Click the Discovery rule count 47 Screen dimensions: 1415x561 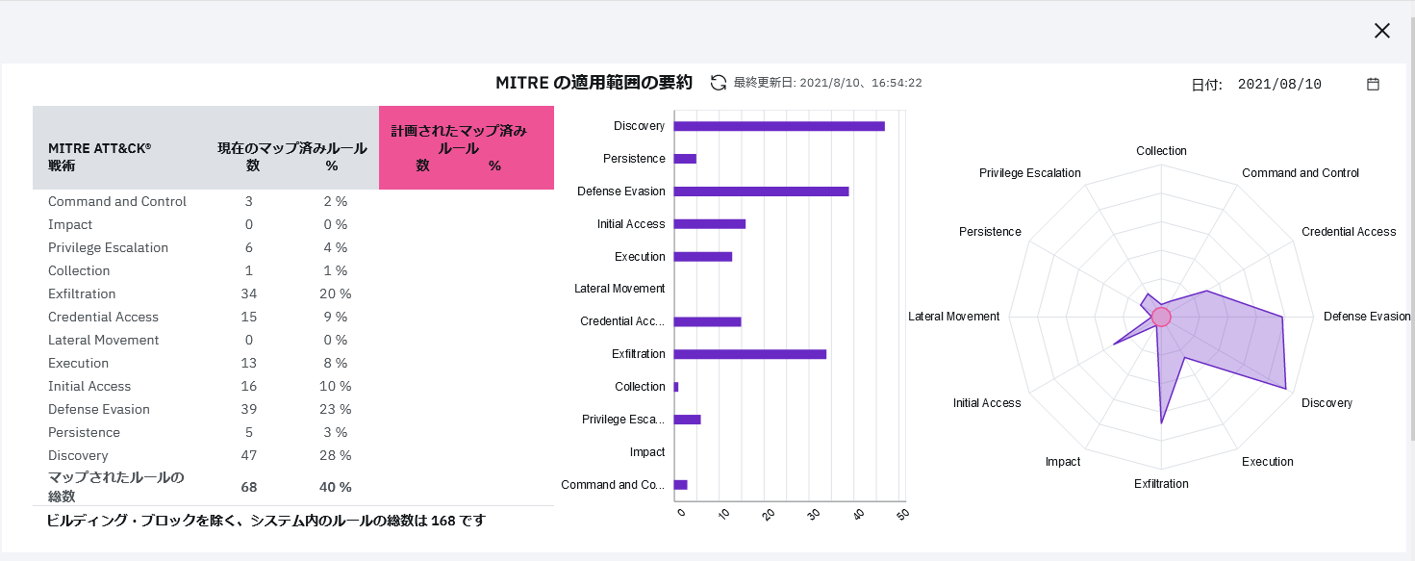pos(249,455)
